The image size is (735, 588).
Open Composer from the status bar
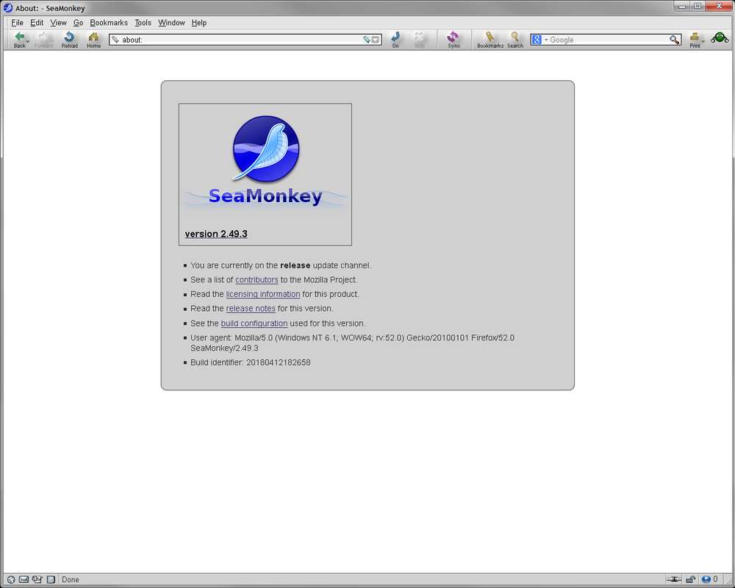[x=37, y=580]
